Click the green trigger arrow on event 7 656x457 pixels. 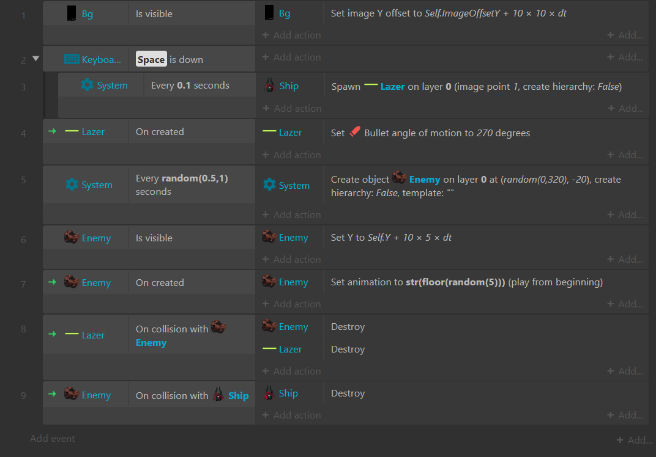[x=52, y=282]
